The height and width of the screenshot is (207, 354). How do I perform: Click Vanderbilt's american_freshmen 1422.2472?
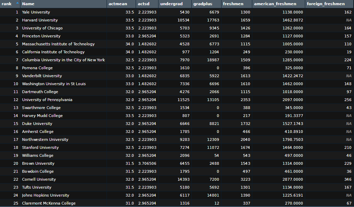coord(293,76)
